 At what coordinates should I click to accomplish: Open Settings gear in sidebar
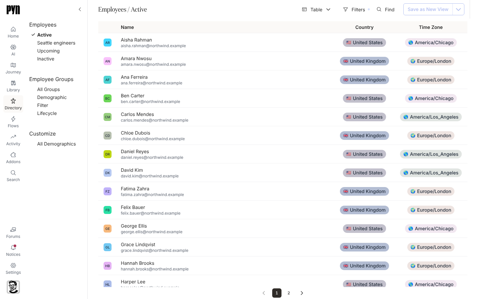pos(13,268)
